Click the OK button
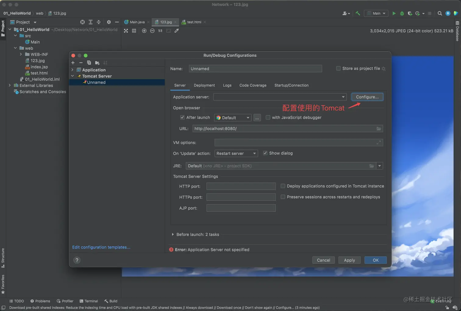461x311 pixels. tap(376, 260)
